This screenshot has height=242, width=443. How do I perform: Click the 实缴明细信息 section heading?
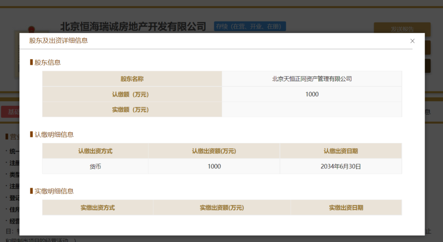click(54, 191)
